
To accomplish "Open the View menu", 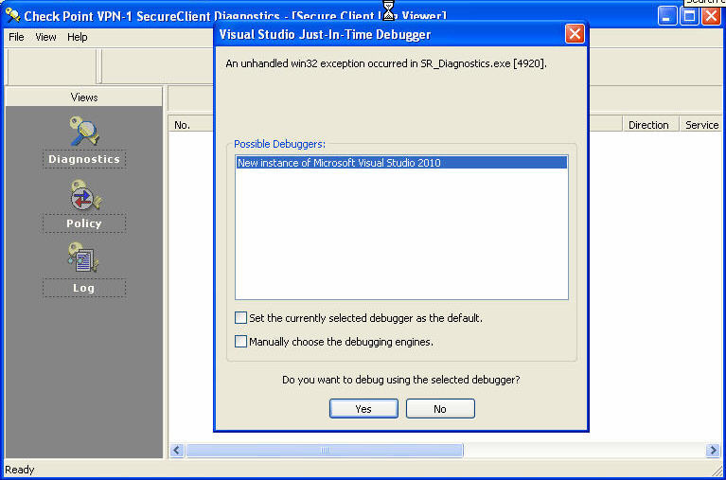I will [x=45, y=37].
